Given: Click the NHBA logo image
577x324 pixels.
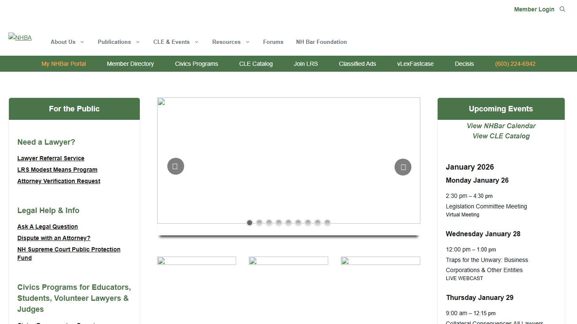Looking at the screenshot, I should coord(20,37).
